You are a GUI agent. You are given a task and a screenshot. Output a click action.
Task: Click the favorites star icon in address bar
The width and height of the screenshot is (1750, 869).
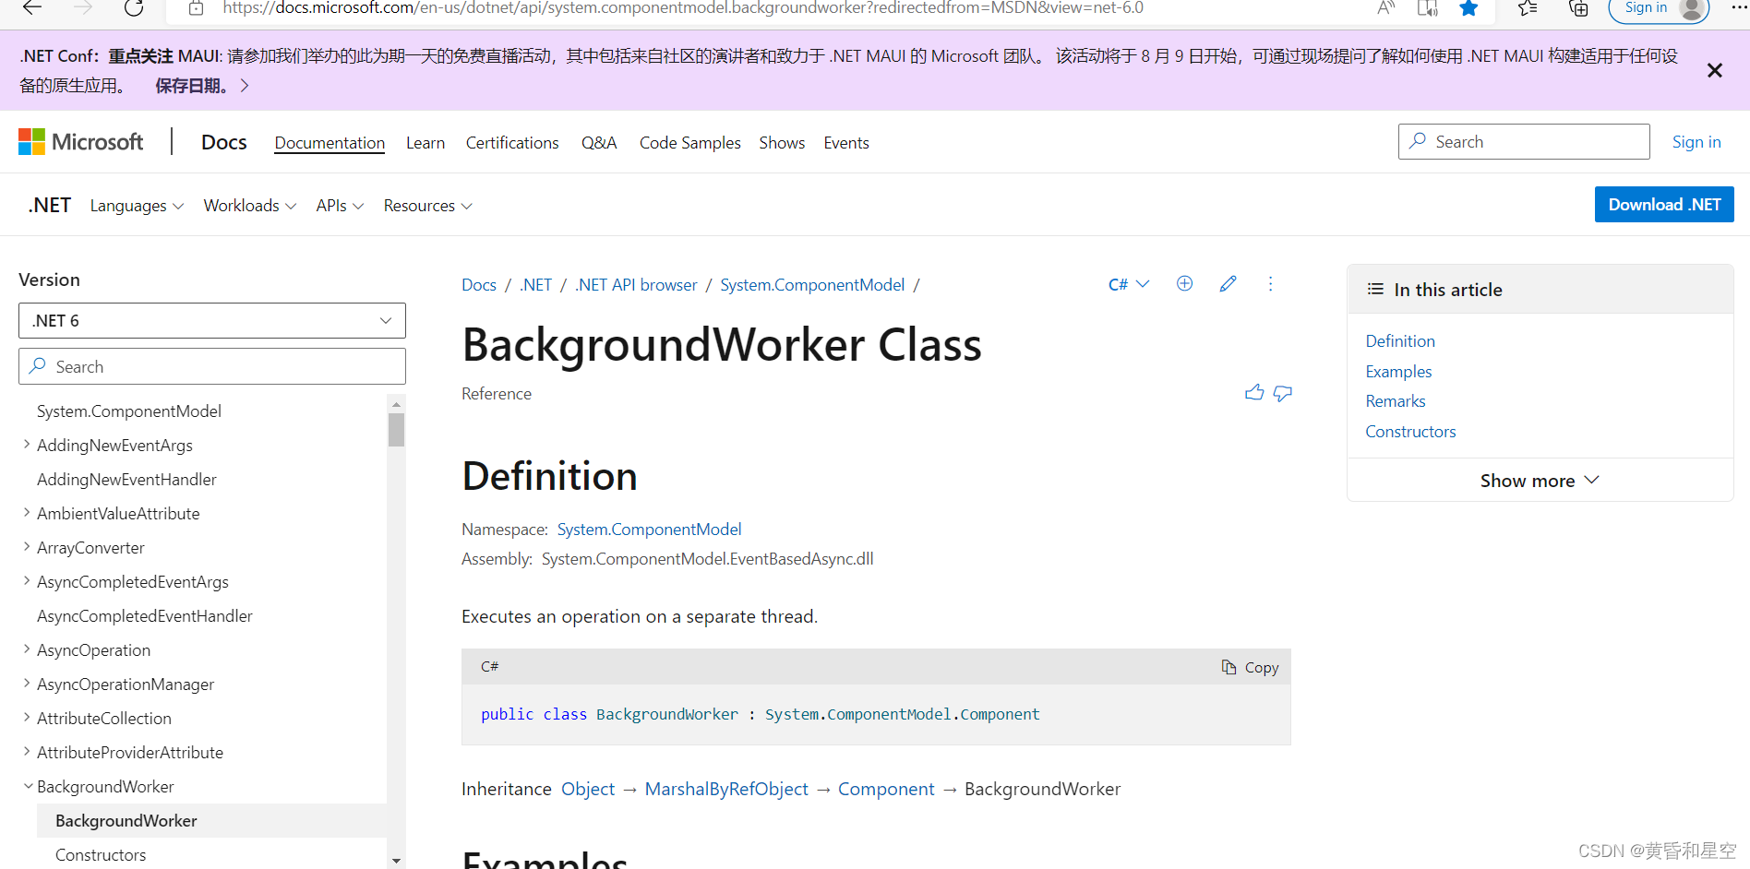pyautogui.click(x=1468, y=8)
